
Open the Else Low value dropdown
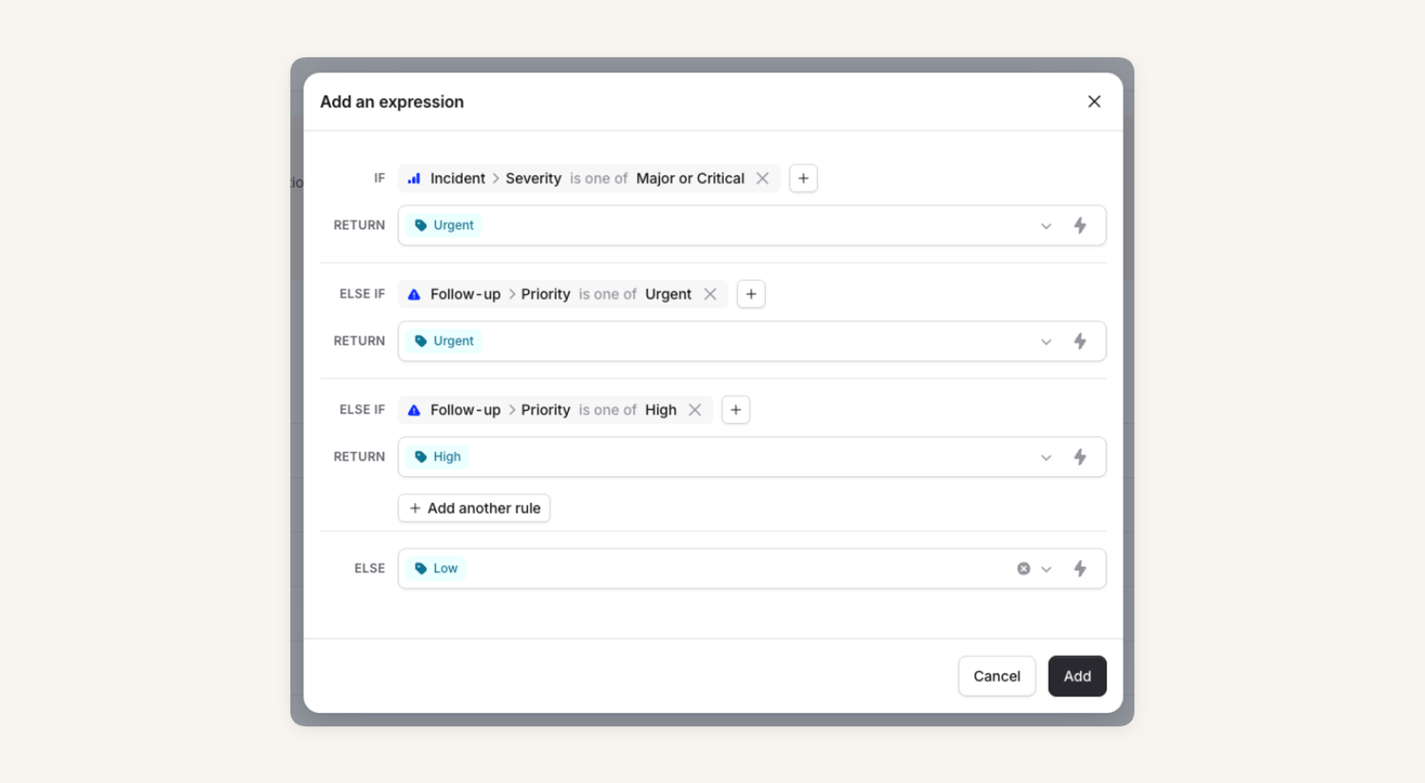pos(1046,569)
